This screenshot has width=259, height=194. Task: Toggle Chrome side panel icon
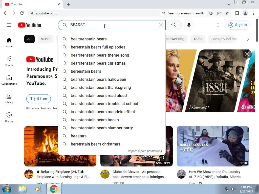[237, 13]
